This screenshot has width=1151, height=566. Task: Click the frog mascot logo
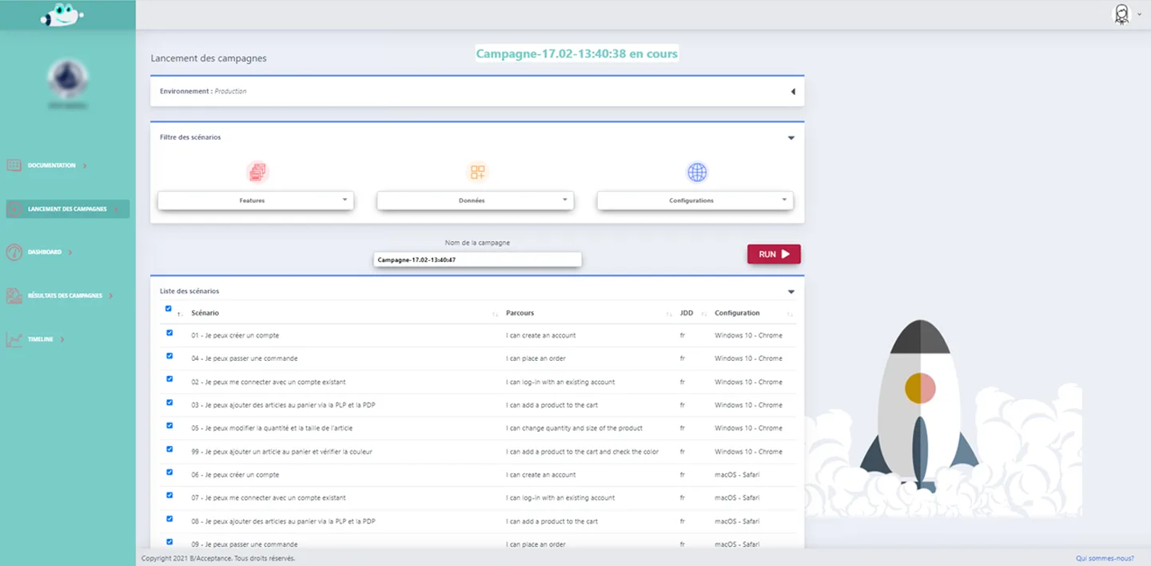click(62, 14)
